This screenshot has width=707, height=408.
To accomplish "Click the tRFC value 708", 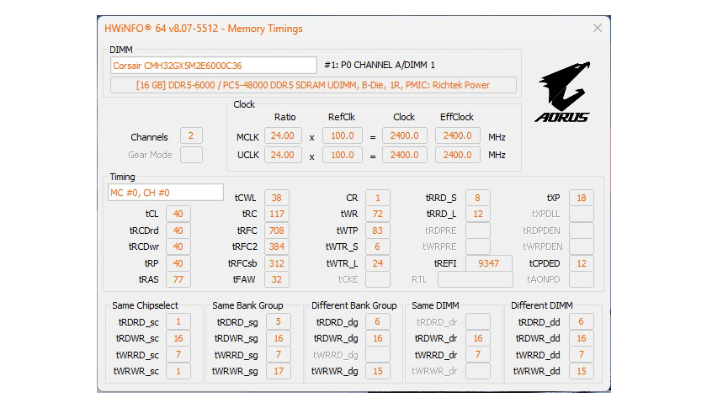I will click(x=276, y=230).
